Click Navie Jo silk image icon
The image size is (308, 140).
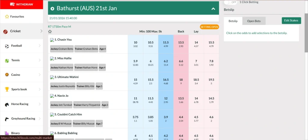(x=52, y=96)
